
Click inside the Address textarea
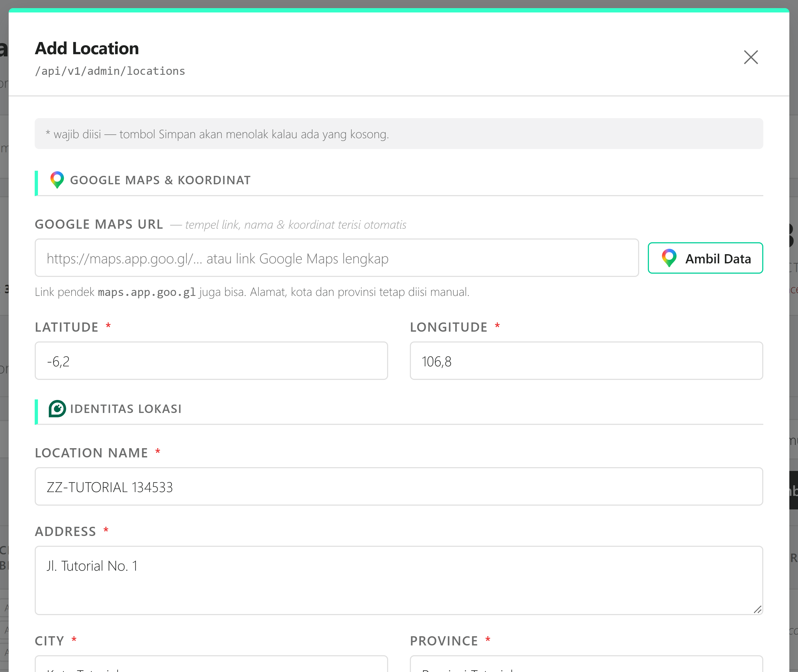(399, 580)
